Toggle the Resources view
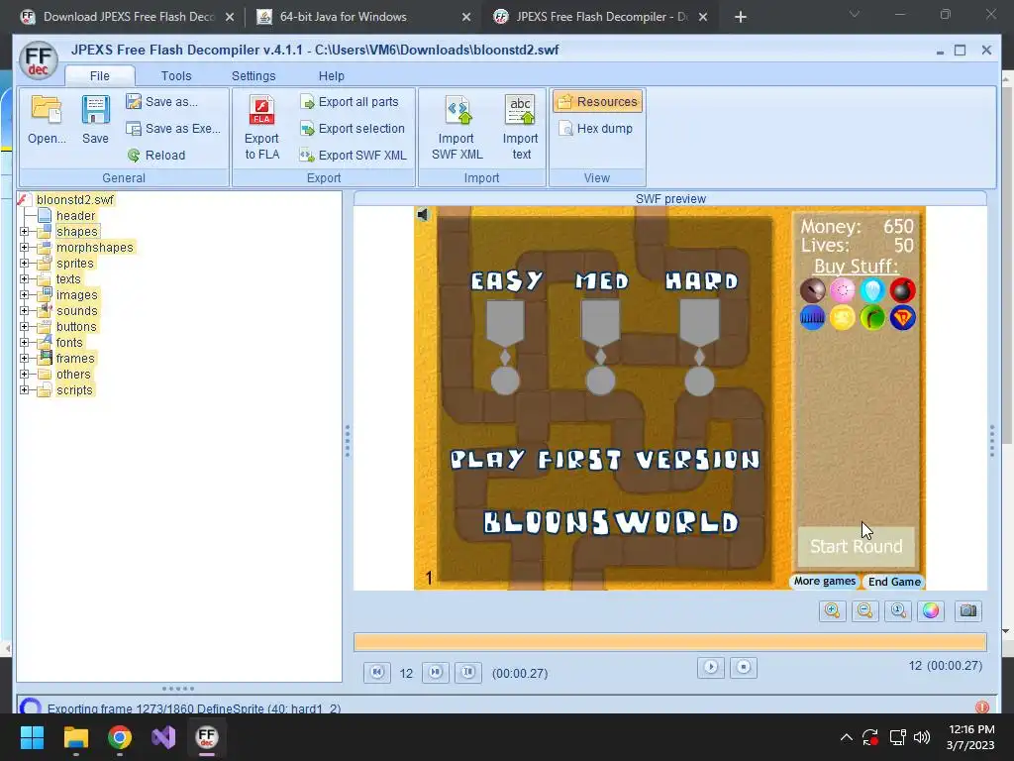 597,102
